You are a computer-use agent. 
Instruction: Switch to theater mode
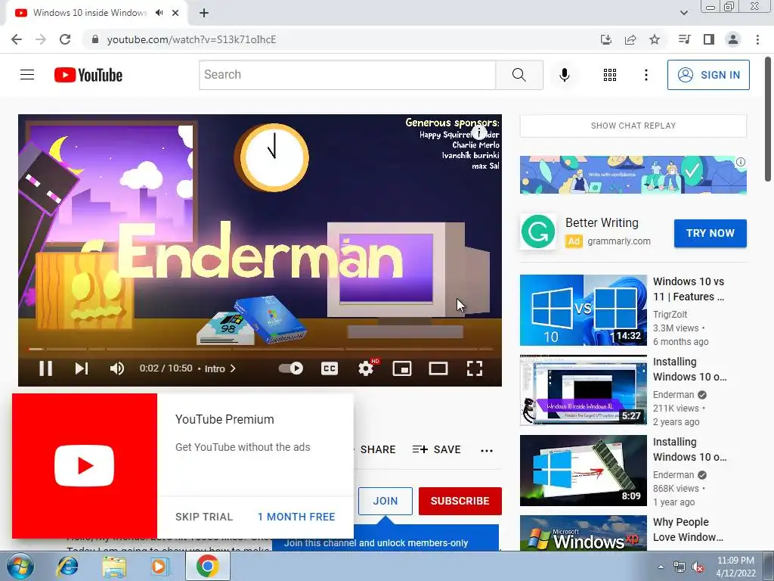[x=438, y=368]
